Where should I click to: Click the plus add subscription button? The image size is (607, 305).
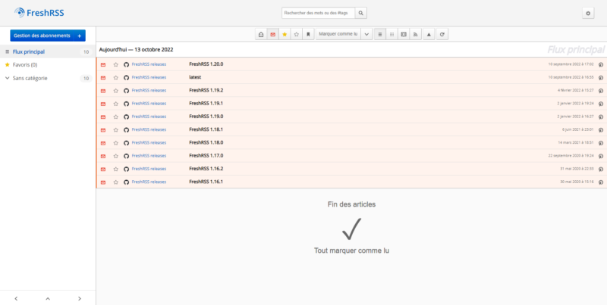tap(80, 36)
